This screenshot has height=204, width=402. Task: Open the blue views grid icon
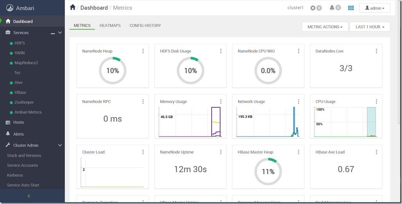tap(351, 8)
